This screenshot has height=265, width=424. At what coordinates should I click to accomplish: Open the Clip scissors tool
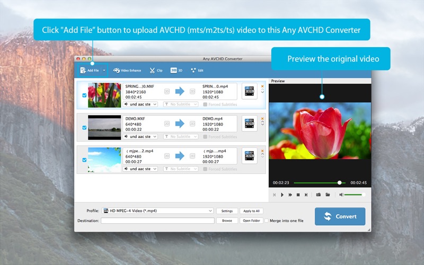coord(156,70)
